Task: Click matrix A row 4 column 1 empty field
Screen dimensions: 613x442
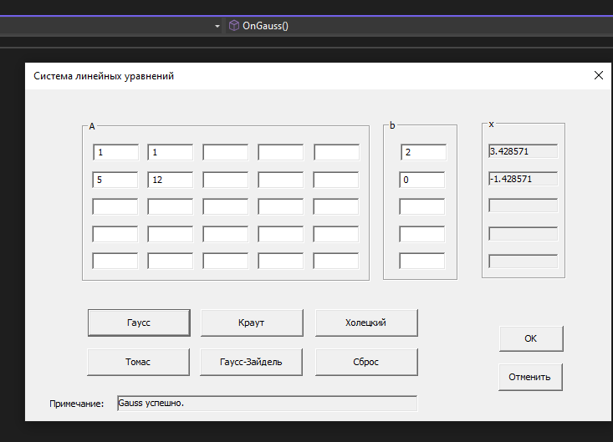Action: coord(115,234)
